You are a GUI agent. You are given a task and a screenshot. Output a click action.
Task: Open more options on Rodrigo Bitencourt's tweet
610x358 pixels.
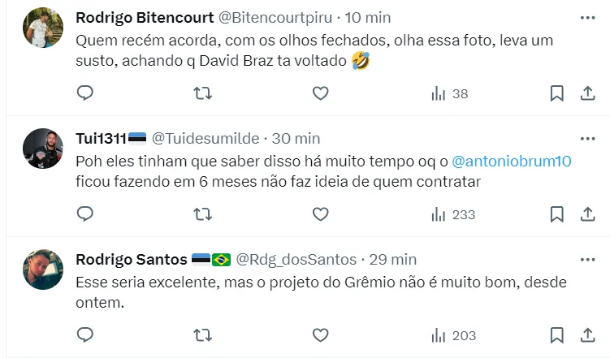click(587, 17)
